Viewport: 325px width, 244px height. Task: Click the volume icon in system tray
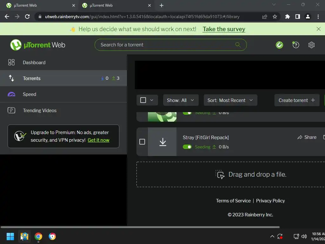click(304, 236)
